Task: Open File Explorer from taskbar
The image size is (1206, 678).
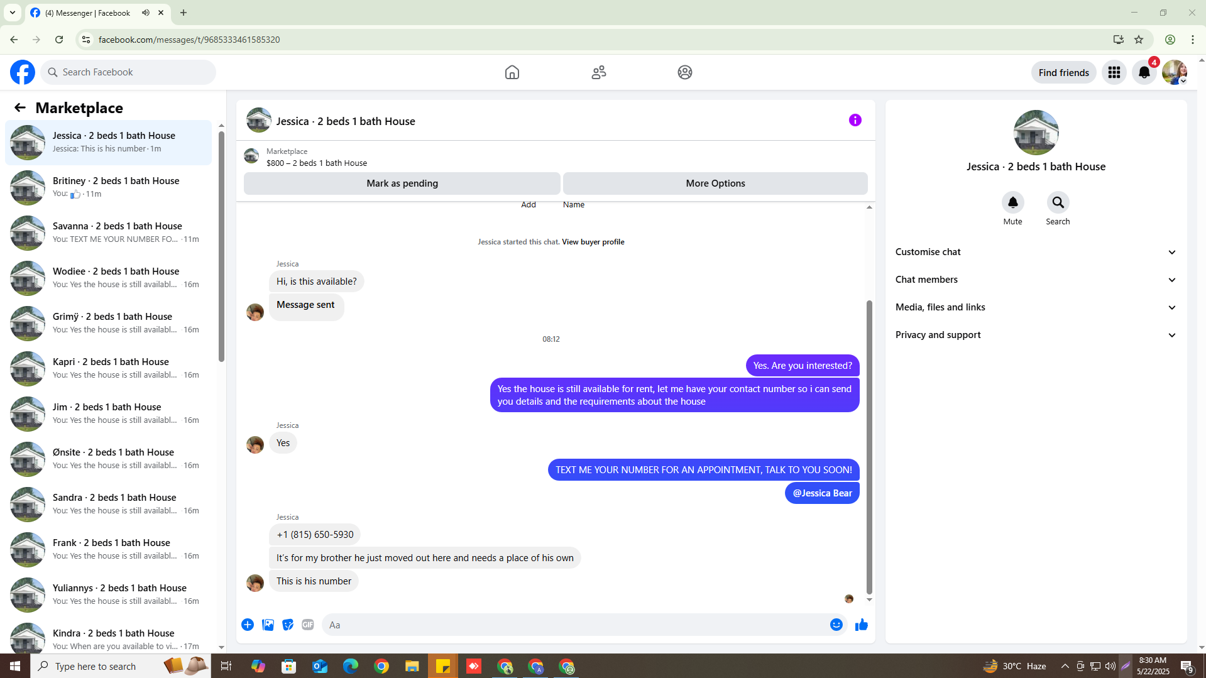Action: (412, 666)
